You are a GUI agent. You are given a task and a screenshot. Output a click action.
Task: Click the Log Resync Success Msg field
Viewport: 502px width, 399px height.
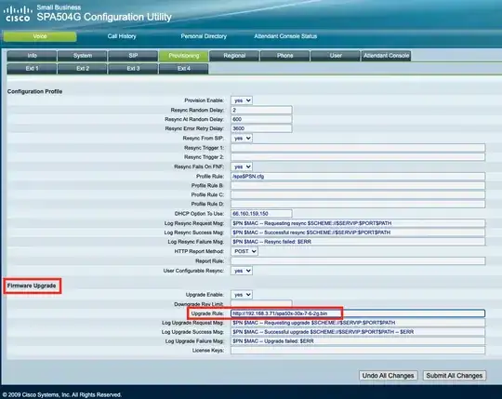click(358, 233)
